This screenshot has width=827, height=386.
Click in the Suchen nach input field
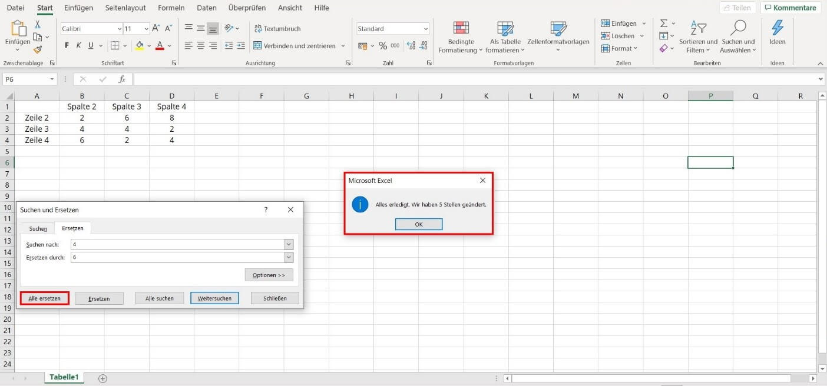(x=177, y=244)
